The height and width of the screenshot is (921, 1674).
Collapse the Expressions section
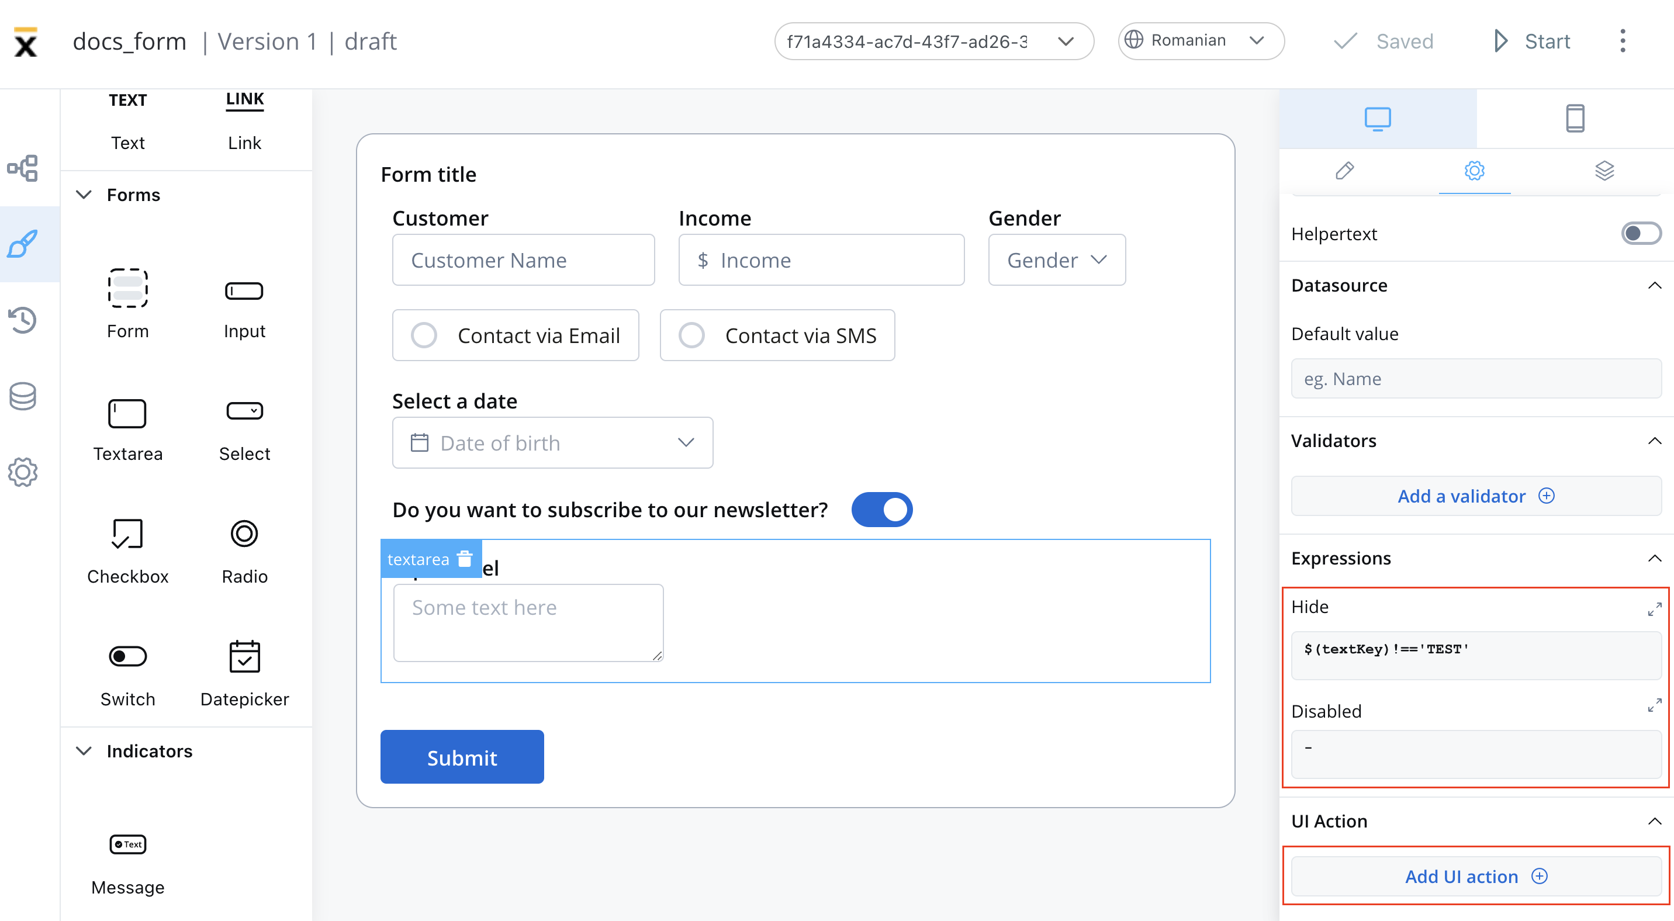(x=1655, y=559)
